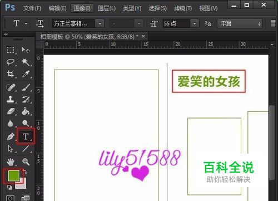The width and height of the screenshot is (278, 201).
Task: Click the ruler origin corner box
Action: click(x=39, y=45)
